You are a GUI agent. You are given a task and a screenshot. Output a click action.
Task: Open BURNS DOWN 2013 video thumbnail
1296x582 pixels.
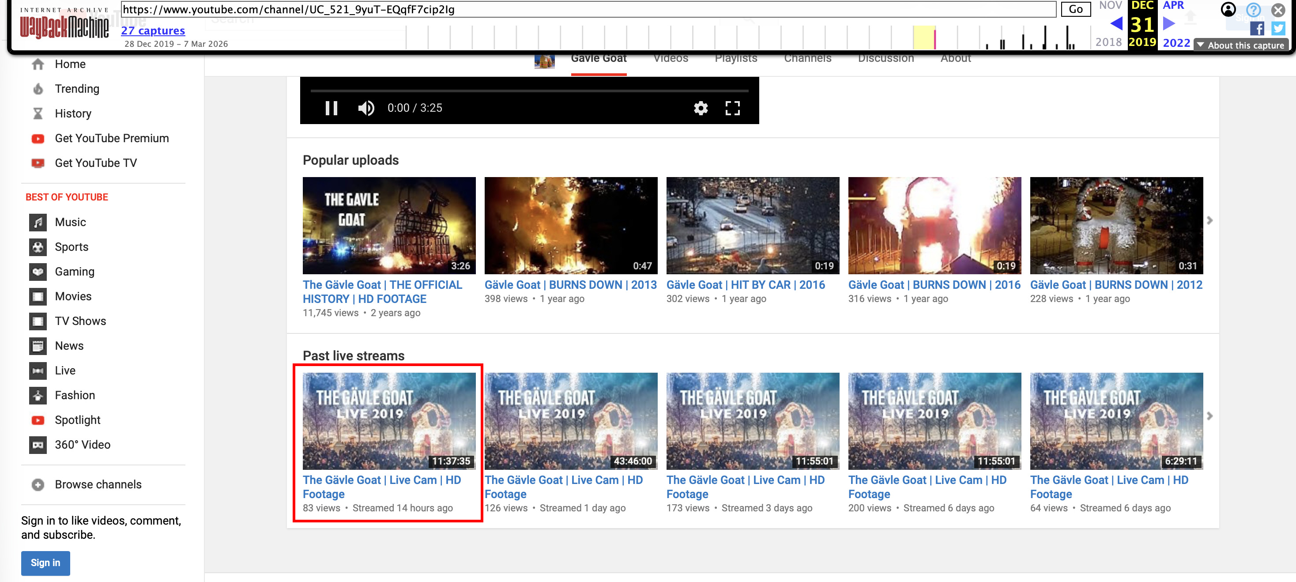pyautogui.click(x=570, y=225)
